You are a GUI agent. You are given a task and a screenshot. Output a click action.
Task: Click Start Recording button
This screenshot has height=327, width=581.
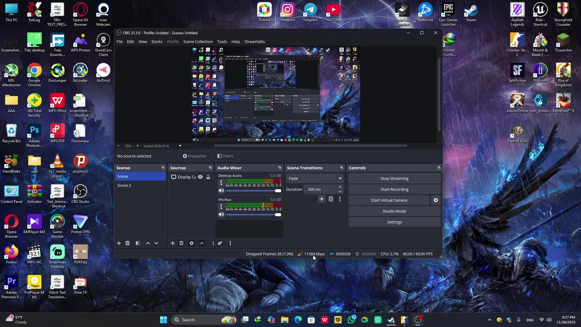coord(394,189)
